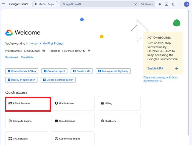Open the account avatar H
Viewport: 192px width, 145px height.
(x=187, y=4)
